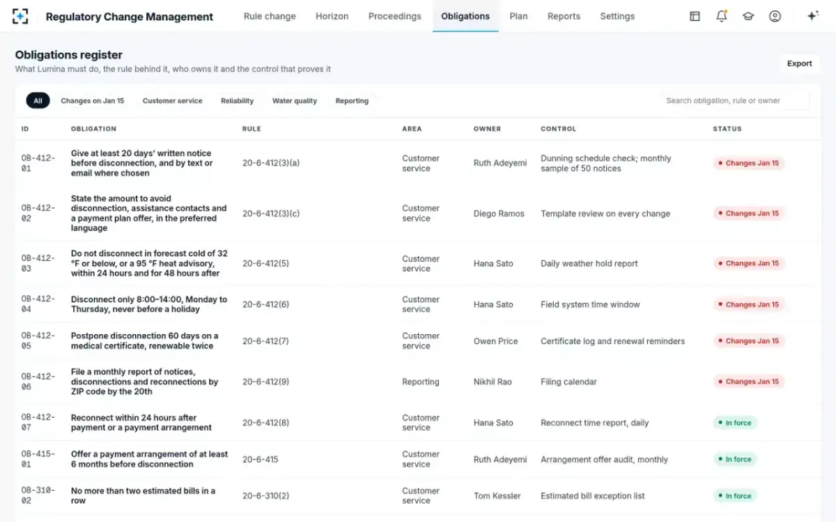Viewport: 836px width, 522px height.
Task: Click the 20 days' written notice obligation
Action: click(x=142, y=164)
